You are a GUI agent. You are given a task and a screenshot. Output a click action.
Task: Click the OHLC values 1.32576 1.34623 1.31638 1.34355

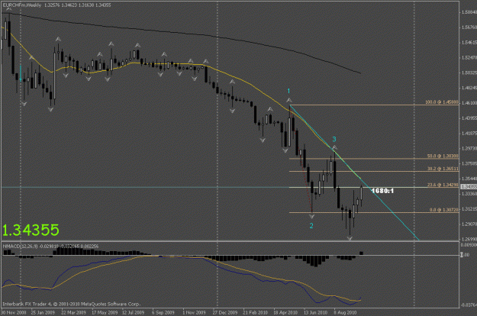77,5
